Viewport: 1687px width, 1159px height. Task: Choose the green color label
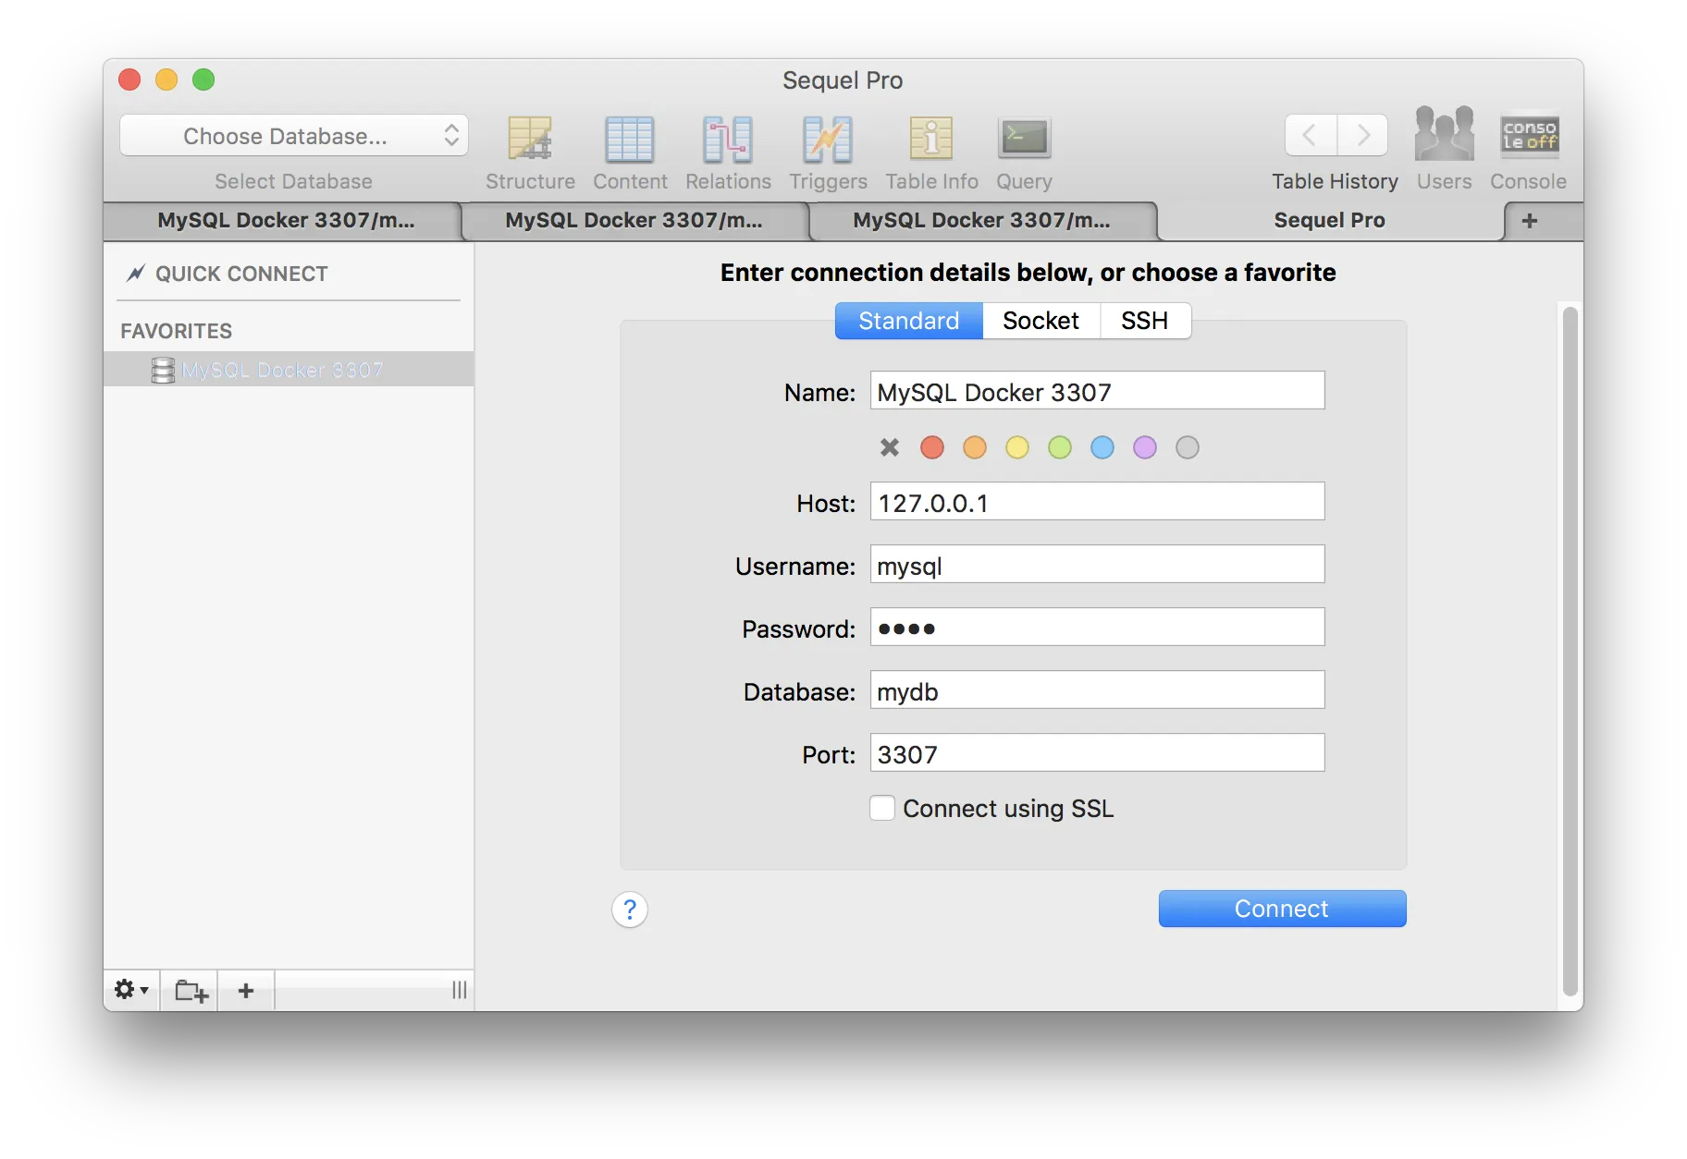click(x=1060, y=447)
